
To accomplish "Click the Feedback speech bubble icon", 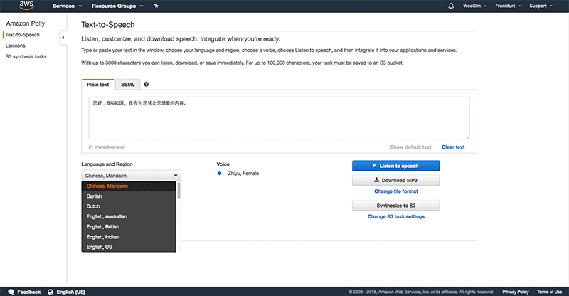I will [x=10, y=292].
